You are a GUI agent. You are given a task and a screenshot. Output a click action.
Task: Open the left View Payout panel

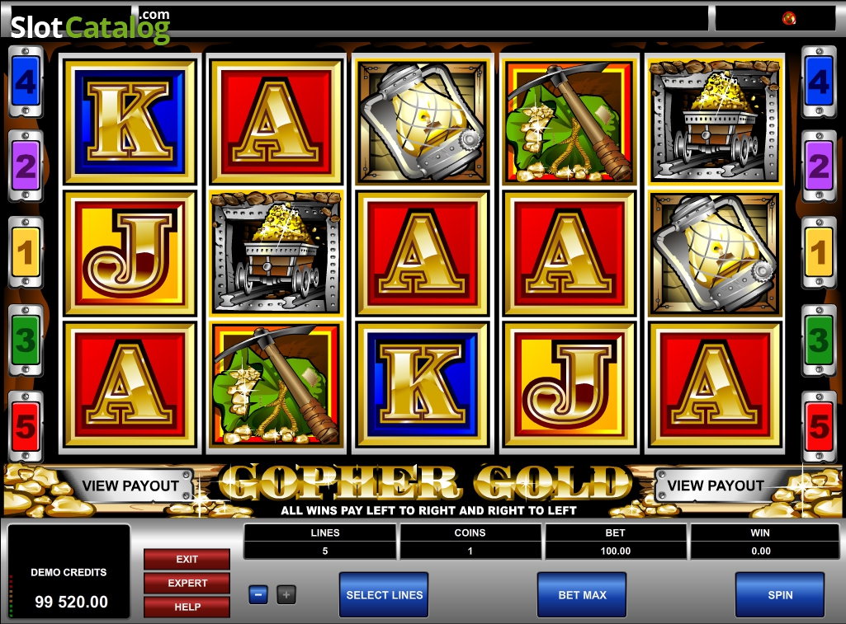click(130, 486)
